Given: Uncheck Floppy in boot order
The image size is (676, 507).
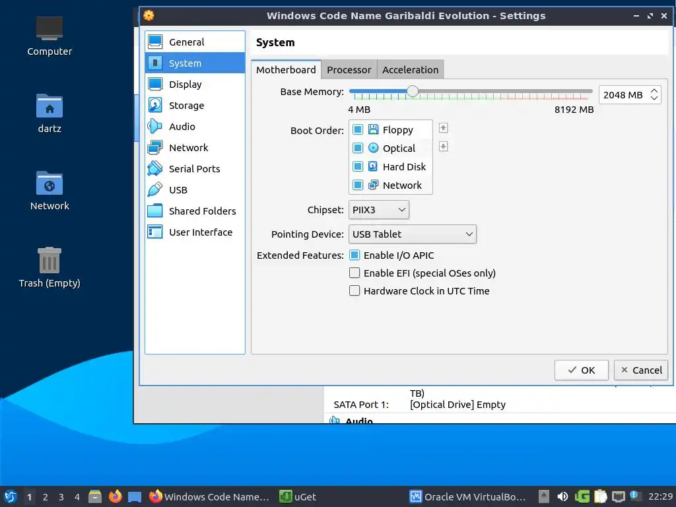Looking at the screenshot, I should [x=358, y=129].
